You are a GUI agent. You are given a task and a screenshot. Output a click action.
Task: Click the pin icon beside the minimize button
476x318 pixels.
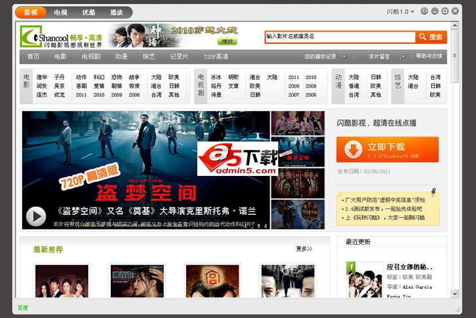(x=424, y=11)
